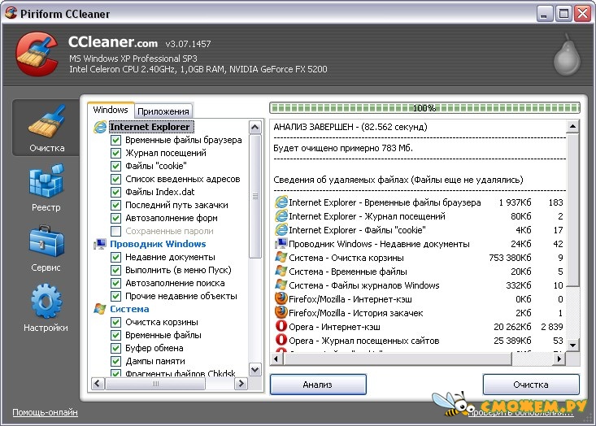Toggle Файлы Index.dat checkbox
The image size is (596, 426).
coord(116,192)
